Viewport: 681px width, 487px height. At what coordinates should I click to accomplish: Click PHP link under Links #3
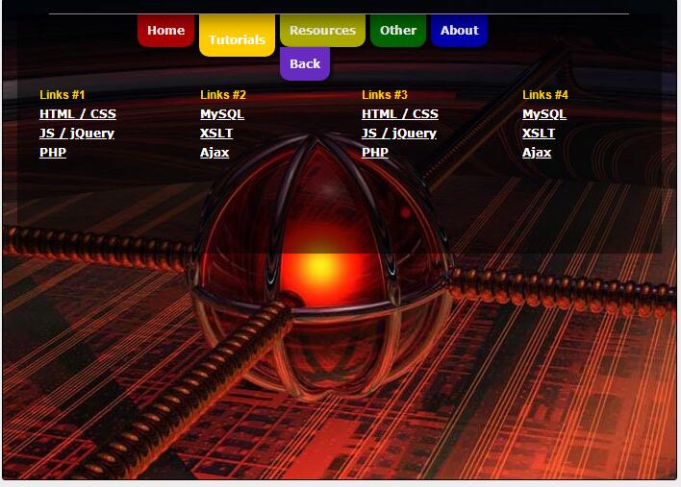375,153
